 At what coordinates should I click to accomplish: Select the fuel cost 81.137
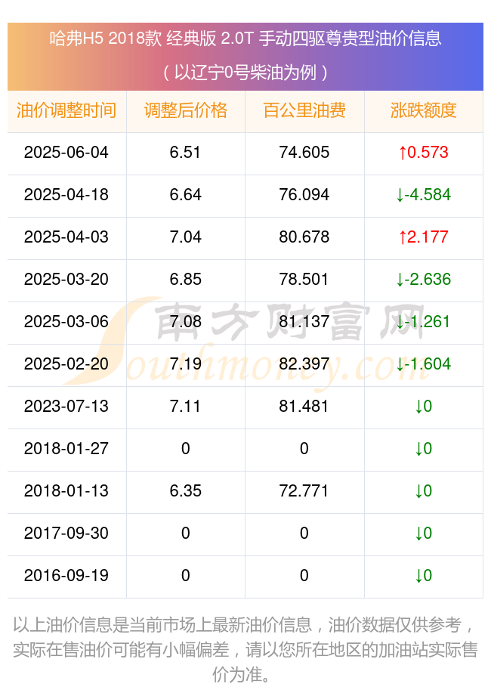pos(304,322)
